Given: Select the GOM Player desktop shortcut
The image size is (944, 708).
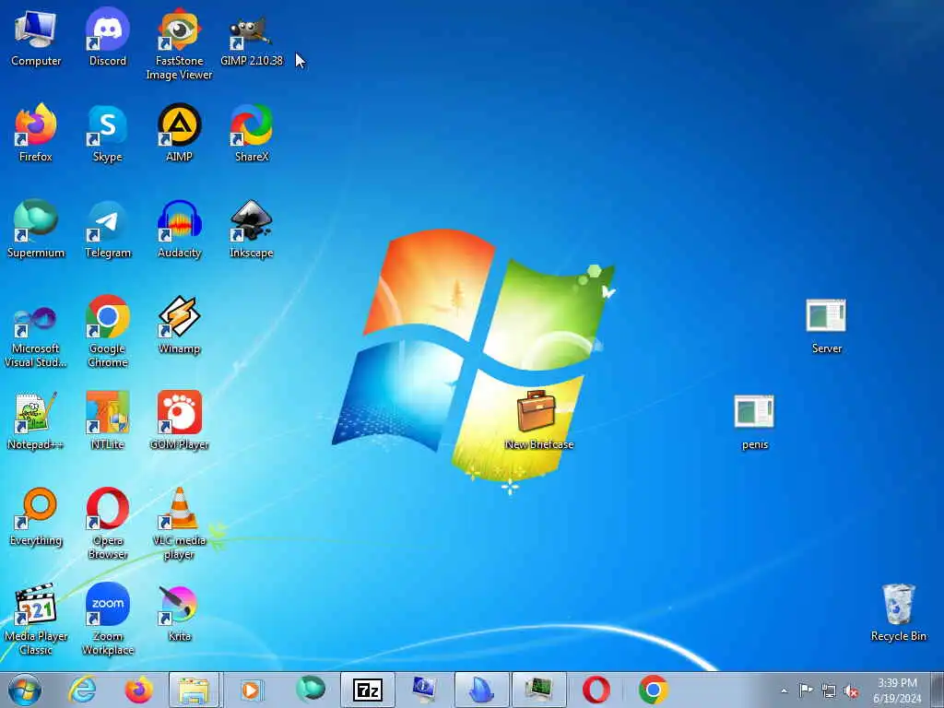Looking at the screenshot, I should click(179, 420).
